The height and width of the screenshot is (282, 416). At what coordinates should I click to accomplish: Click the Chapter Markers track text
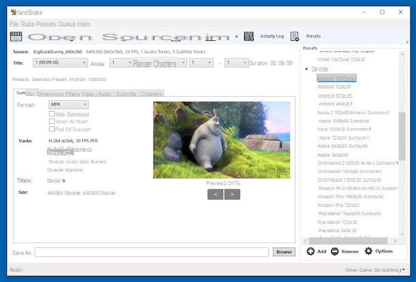(65, 170)
